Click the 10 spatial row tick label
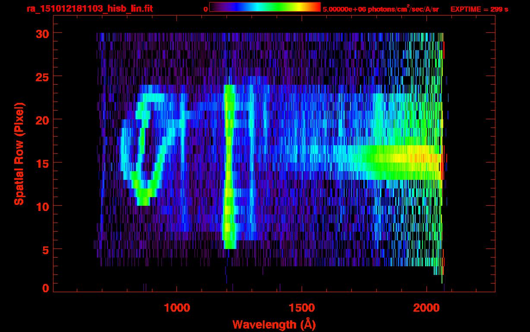The height and width of the screenshot is (332, 530). point(42,206)
